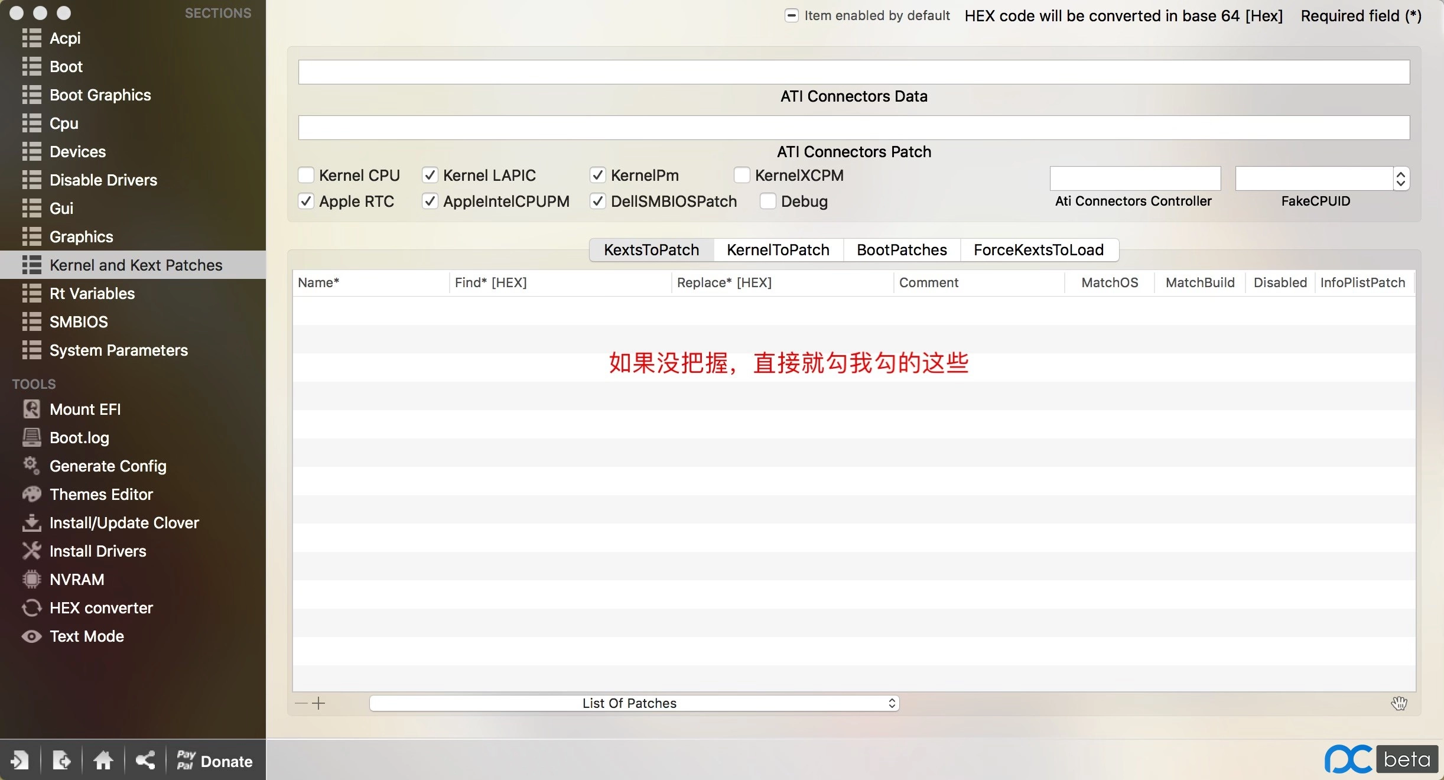The width and height of the screenshot is (1444, 780).
Task: Toggle the Item enabled by default indicator
Action: click(792, 15)
